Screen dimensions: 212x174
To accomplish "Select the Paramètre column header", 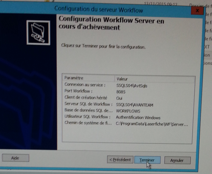I will 88,78.
